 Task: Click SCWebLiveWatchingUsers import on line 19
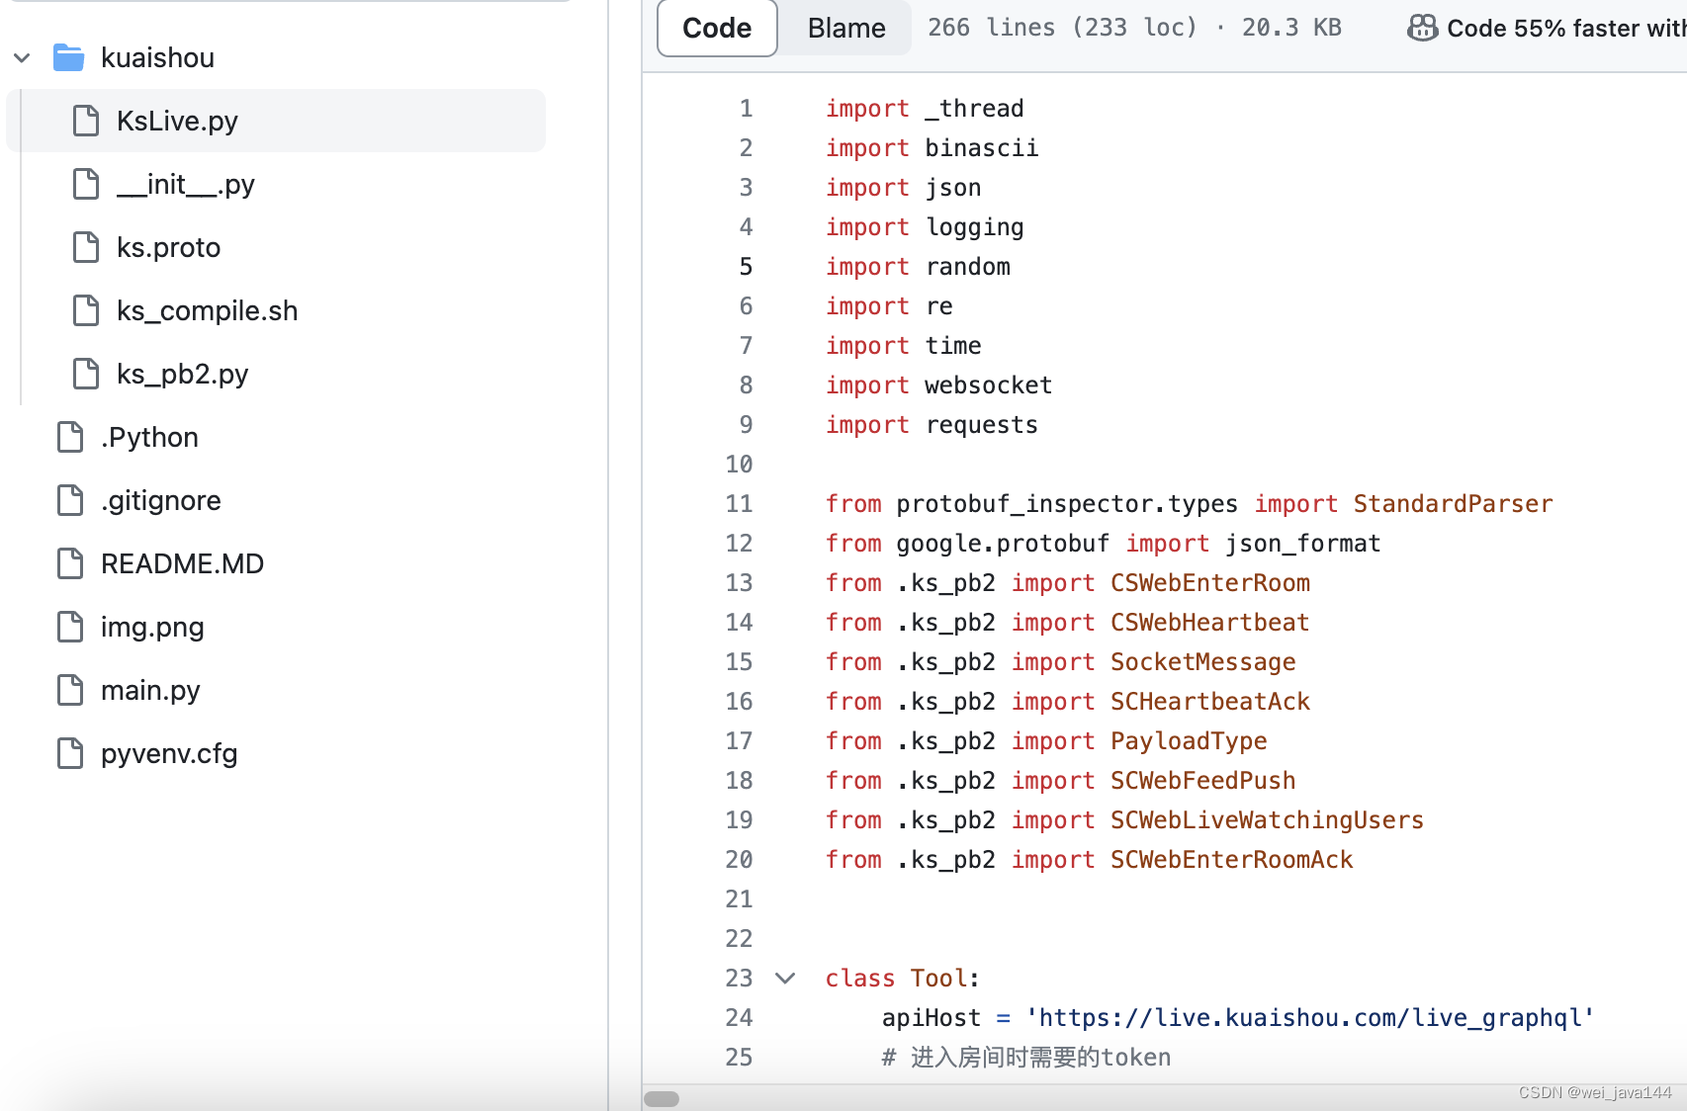click(x=1267, y=820)
